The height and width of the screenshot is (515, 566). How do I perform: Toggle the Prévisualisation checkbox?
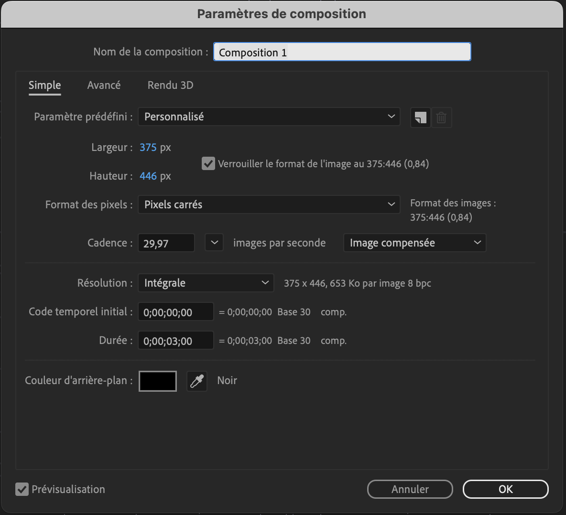(x=22, y=489)
